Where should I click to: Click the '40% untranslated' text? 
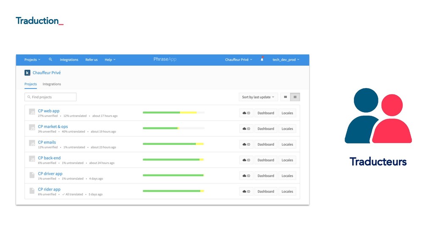coord(73,132)
